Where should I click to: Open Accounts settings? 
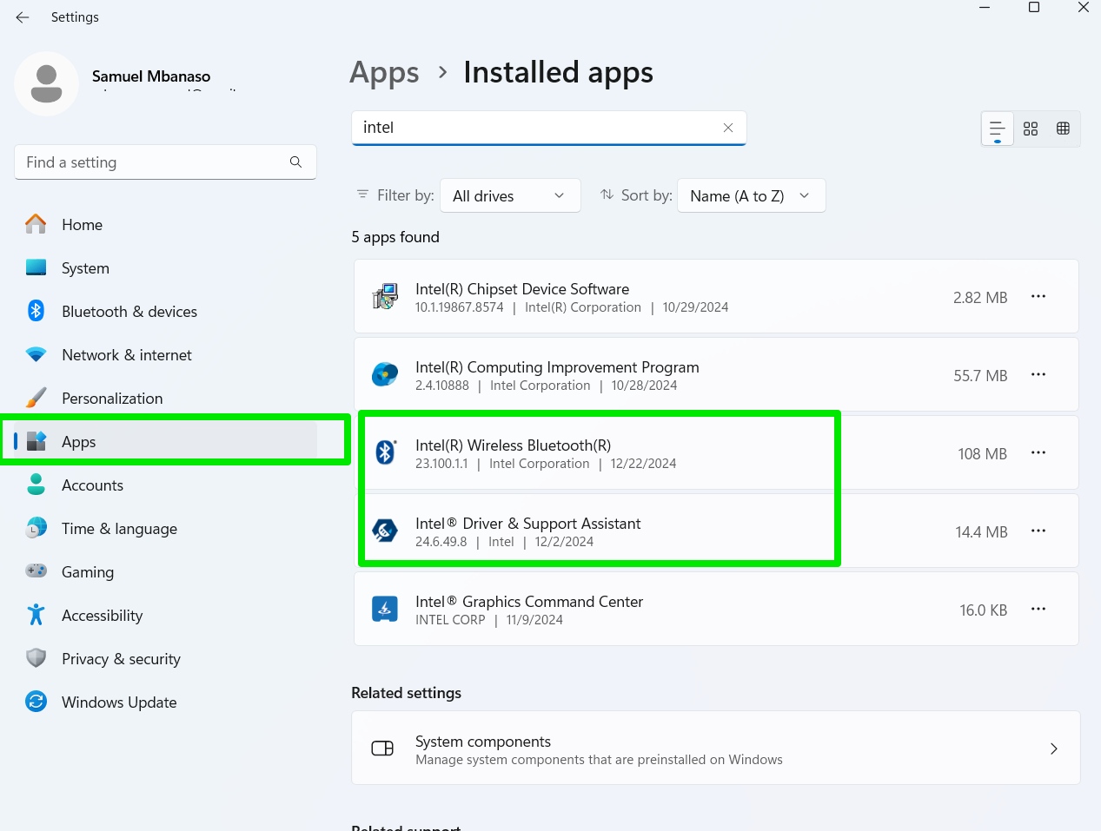pyautogui.click(x=165, y=485)
